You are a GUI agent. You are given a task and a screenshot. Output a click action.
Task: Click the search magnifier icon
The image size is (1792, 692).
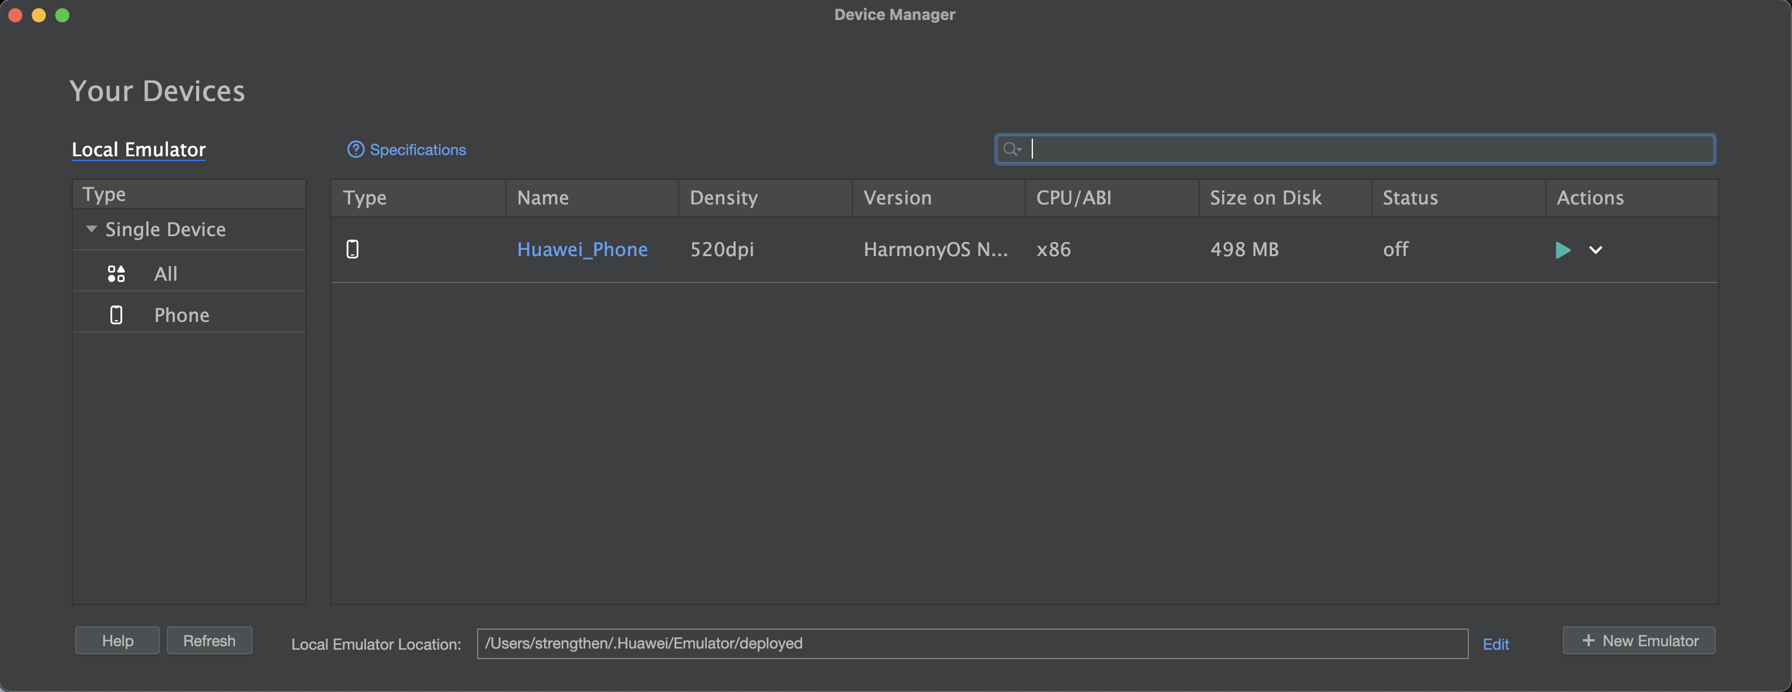[x=1011, y=149]
